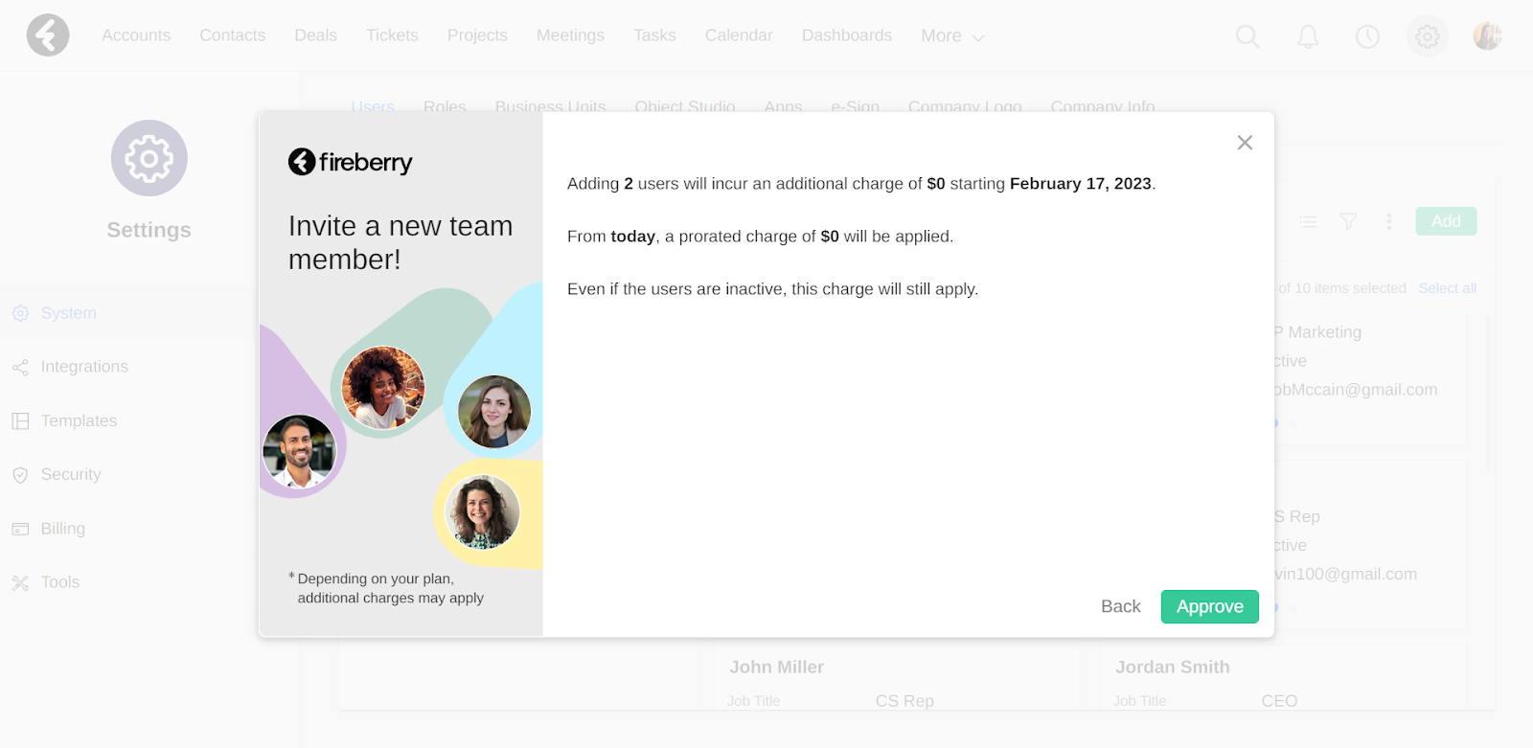Open the search magnifier icon
The image size is (1533, 748).
coord(1247,36)
